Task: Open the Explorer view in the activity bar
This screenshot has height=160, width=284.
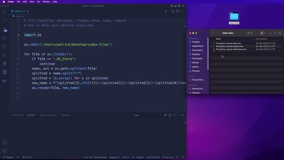Action: point(5,12)
